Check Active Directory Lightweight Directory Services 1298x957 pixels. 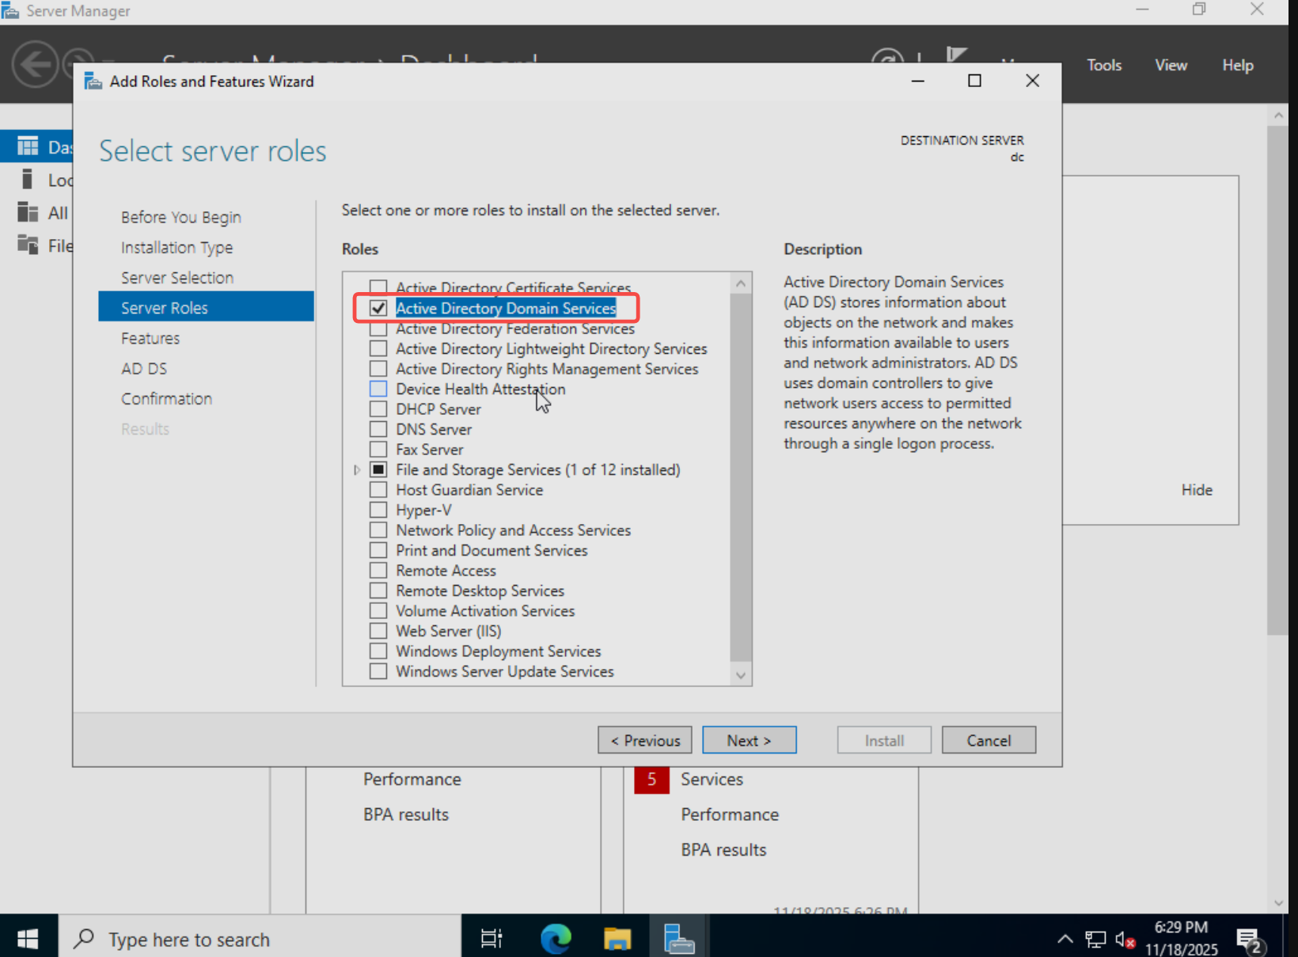click(x=378, y=348)
